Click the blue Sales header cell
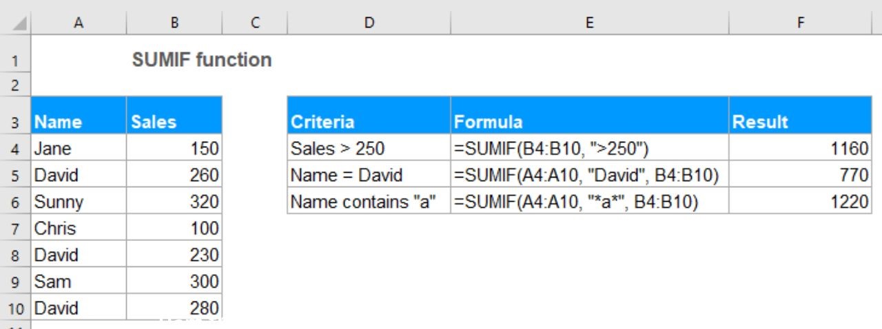The height and width of the screenshot is (329, 882). point(174,123)
